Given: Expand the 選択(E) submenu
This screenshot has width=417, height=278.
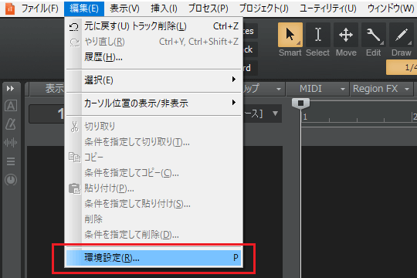Looking at the screenshot, I should [x=154, y=80].
